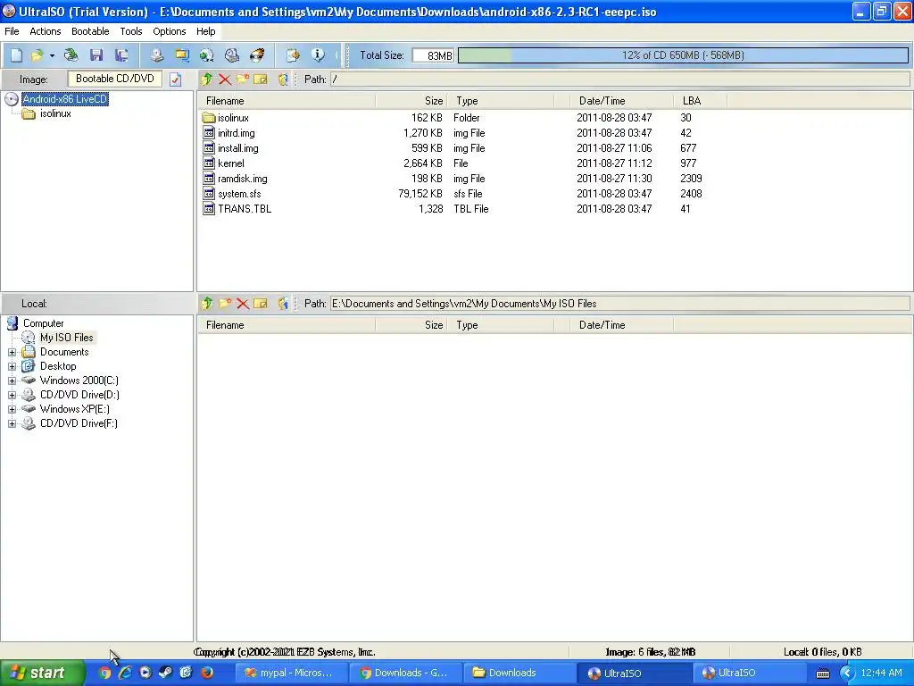Click the New image toolbar icon

[16, 55]
